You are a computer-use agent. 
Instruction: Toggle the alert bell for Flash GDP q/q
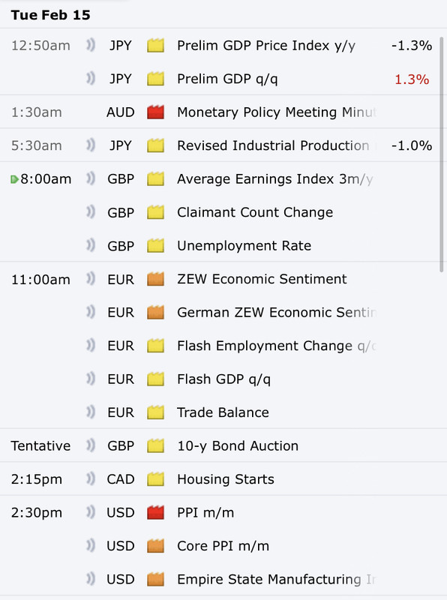coord(90,379)
